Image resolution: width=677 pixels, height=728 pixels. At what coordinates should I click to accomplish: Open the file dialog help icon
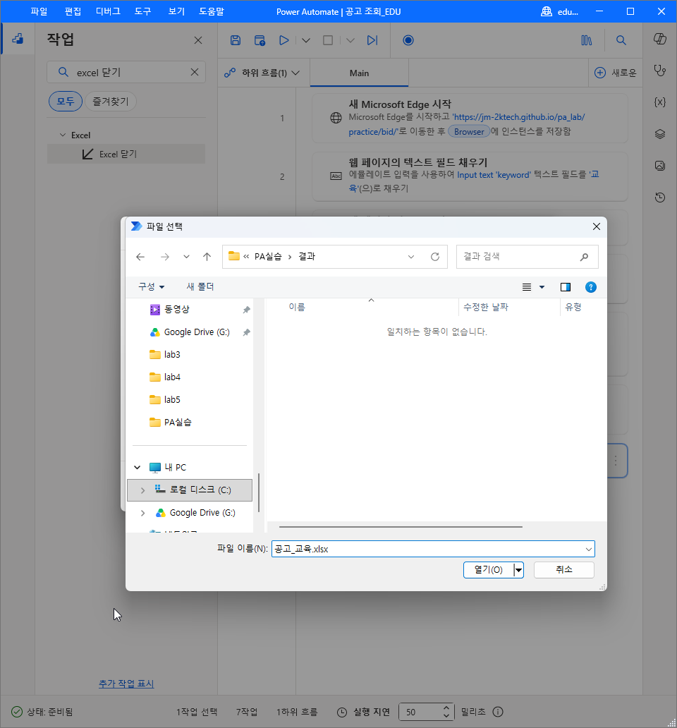pos(591,287)
